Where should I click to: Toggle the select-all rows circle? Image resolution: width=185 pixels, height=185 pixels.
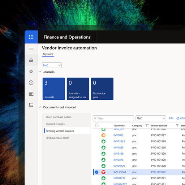coord(96,125)
